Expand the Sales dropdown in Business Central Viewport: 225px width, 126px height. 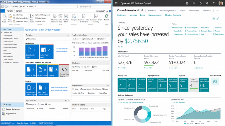(x=183, y=10)
